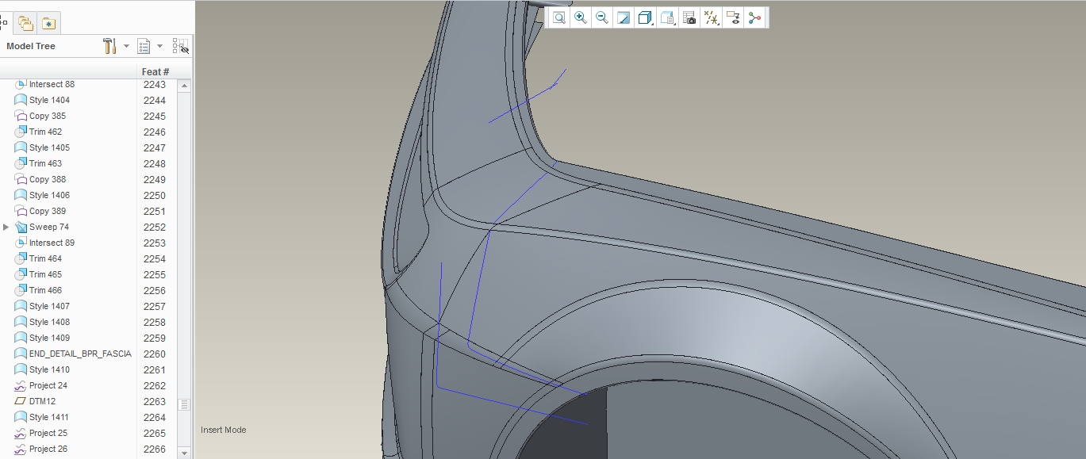The height and width of the screenshot is (459, 1086).
Task: Toggle the tree columns visibility icon
Action: tap(181, 46)
